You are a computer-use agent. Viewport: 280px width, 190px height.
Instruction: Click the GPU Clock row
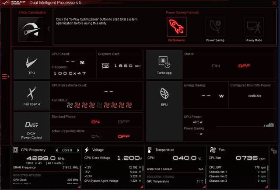point(45,180)
